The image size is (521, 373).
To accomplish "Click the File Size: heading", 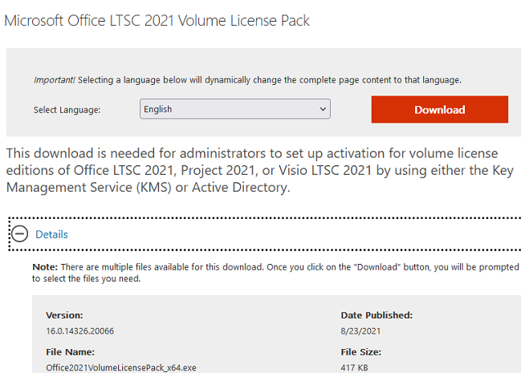I will coord(360,351).
